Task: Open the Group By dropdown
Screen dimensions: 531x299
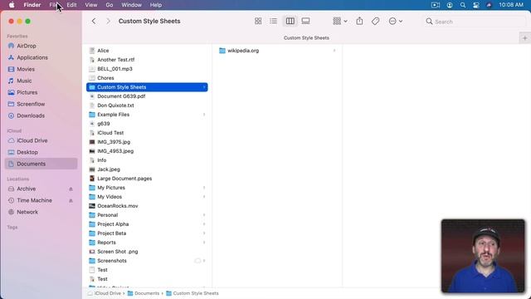Action: coord(340,21)
